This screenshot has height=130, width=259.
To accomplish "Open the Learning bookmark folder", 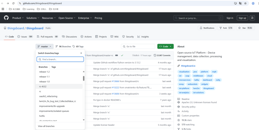I will [x=28, y=9].
